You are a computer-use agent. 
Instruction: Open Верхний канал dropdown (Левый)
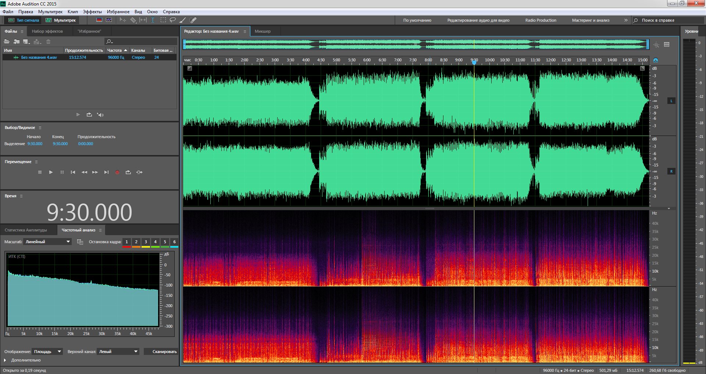[x=118, y=352]
